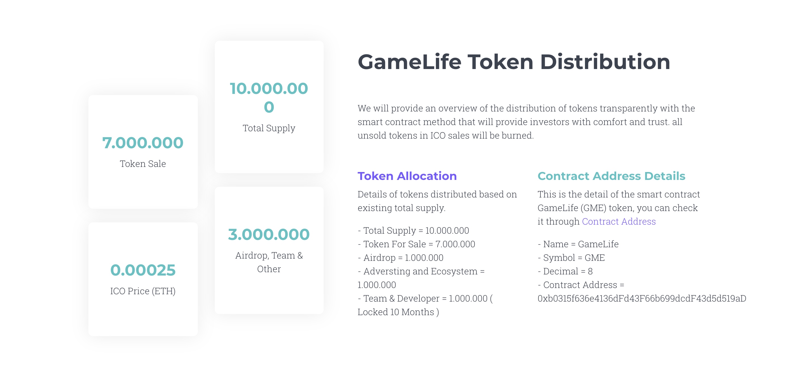Click the Name = GameLife line
The width and height of the screenshot is (806, 374).
pyautogui.click(x=578, y=244)
